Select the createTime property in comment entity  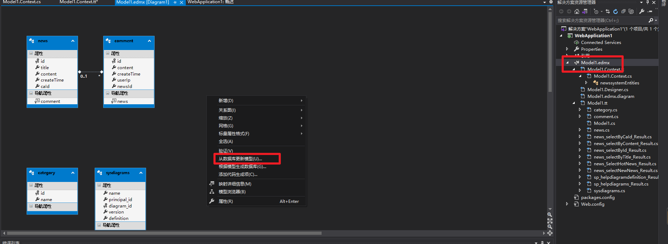129,74
